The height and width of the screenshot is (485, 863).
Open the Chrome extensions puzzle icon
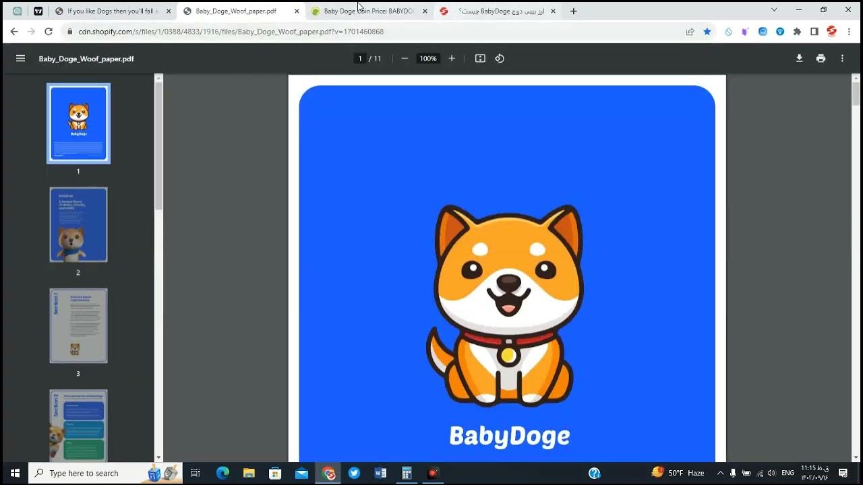(x=797, y=32)
